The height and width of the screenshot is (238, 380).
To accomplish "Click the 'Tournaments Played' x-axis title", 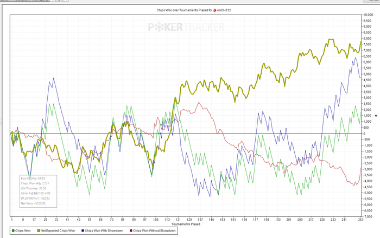I will pyautogui.click(x=186, y=224).
